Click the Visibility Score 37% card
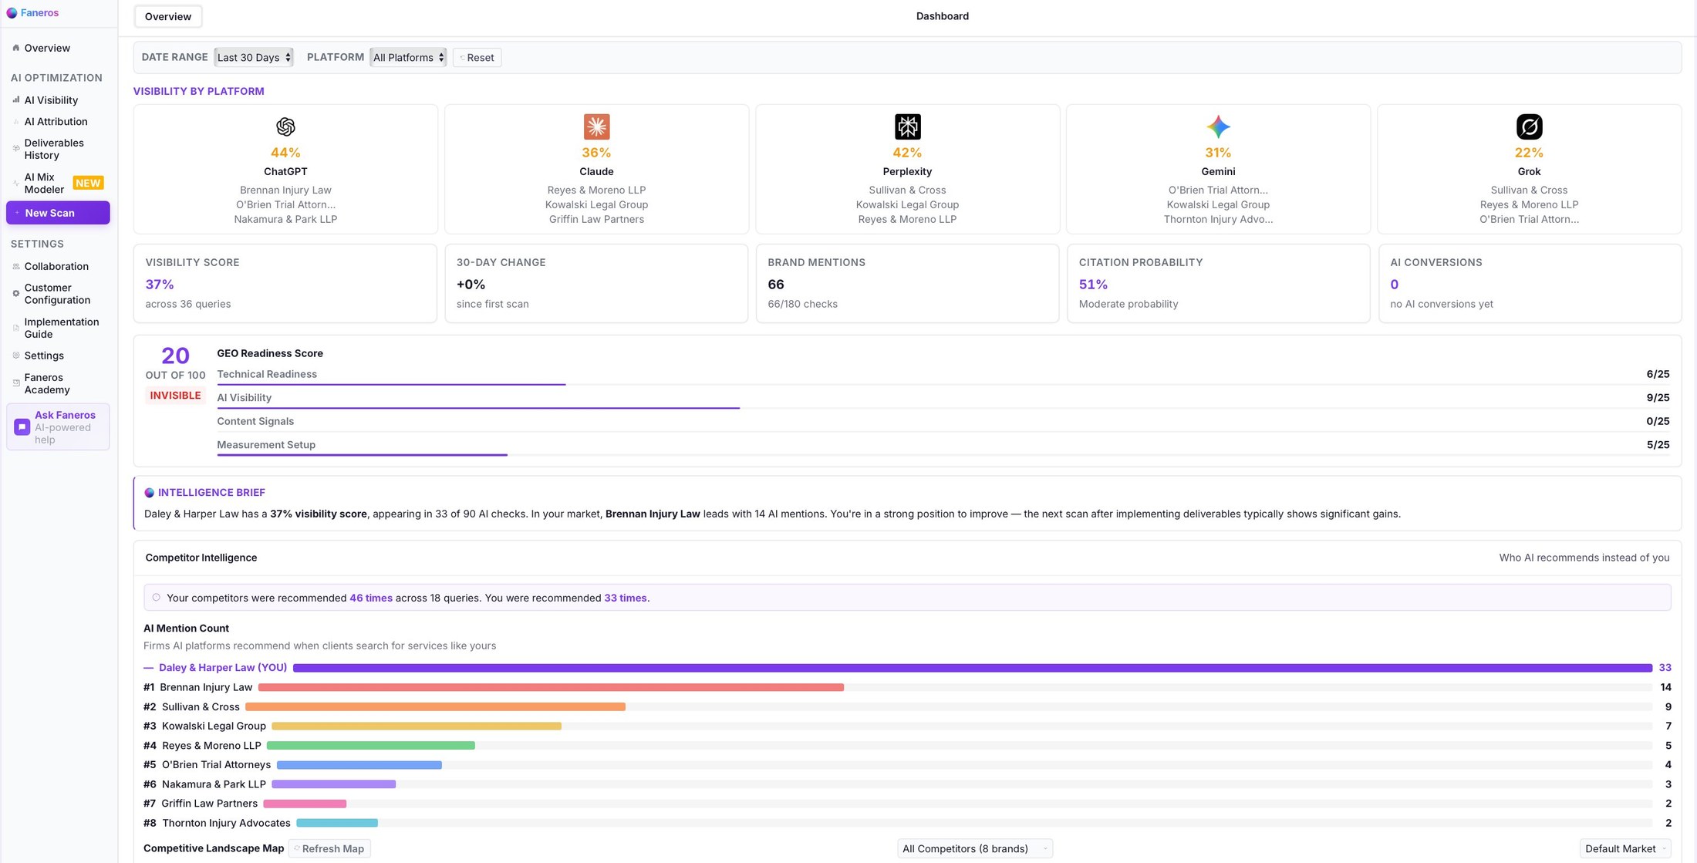Viewport: 1697px width, 863px height. coord(285,283)
